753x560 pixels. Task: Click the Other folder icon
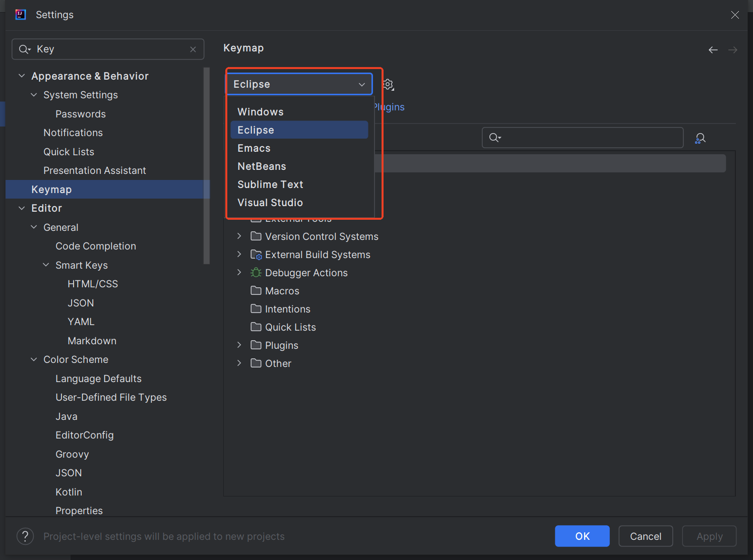click(x=256, y=363)
